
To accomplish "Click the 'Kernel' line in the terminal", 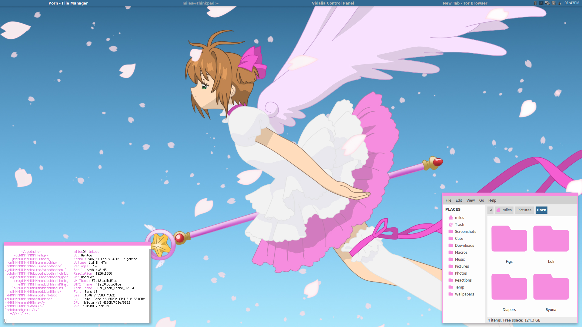I will 105,259.
